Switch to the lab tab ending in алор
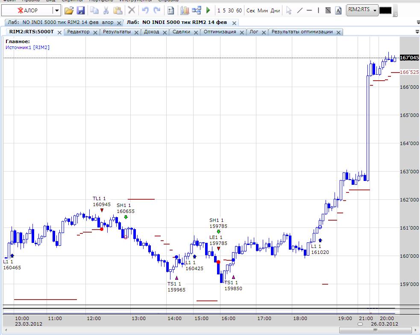Image resolution: width=420 pixels, height=335 pixels. point(61,23)
